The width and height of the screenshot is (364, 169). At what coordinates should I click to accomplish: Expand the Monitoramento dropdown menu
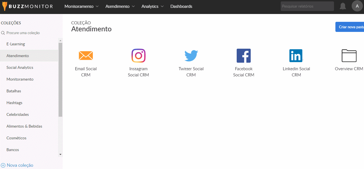pos(81,6)
